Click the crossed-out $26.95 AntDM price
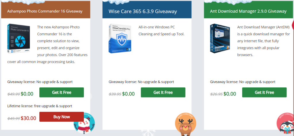The width and height of the screenshot is (294, 136). (216, 94)
